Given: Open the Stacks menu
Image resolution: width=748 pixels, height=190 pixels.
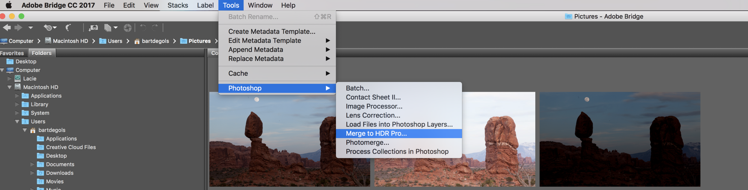Looking at the screenshot, I should (178, 5).
